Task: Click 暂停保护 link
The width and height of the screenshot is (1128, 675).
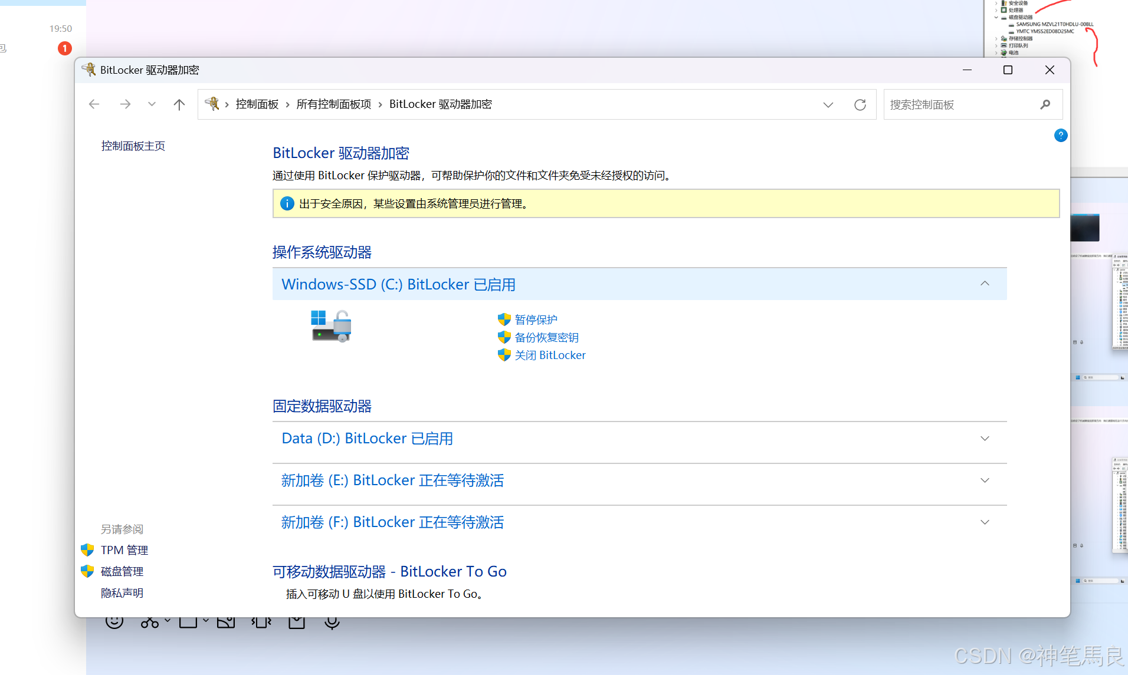Action: pos(536,320)
